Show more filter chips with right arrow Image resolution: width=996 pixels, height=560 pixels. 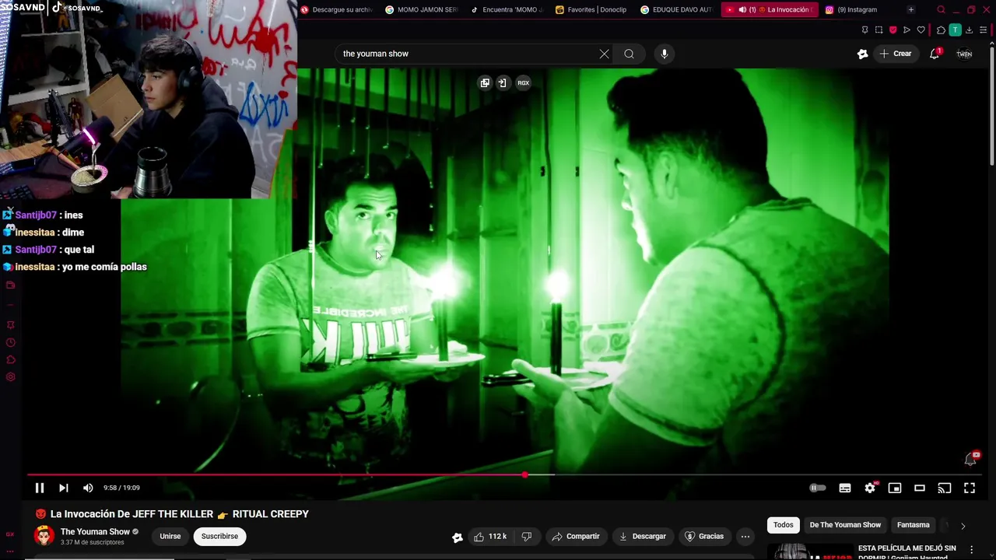(x=963, y=526)
